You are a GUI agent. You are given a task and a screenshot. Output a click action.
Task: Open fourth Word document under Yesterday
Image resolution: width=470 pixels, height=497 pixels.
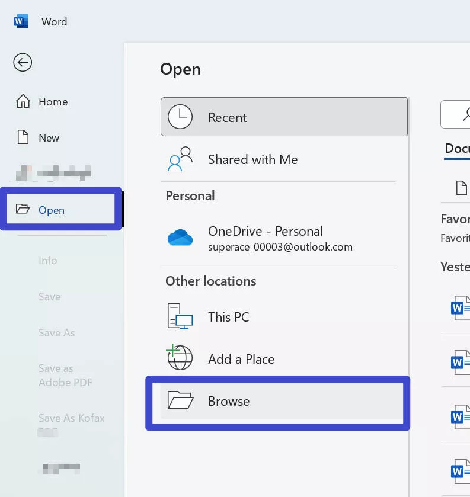point(461,472)
